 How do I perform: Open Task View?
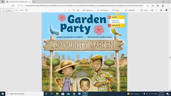coord(52,94)
